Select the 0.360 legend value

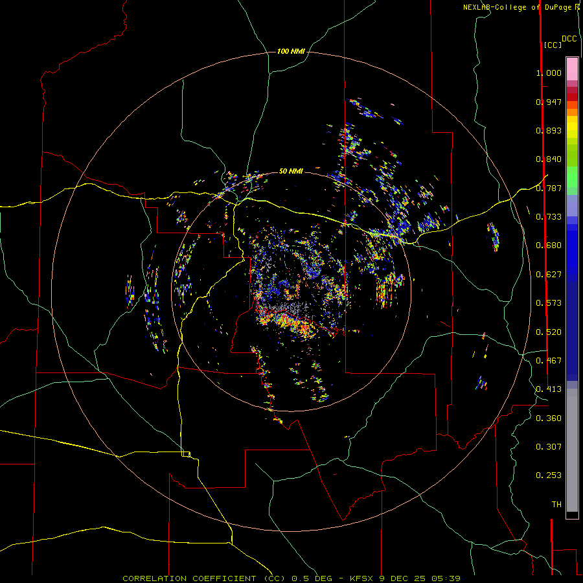tap(549, 418)
